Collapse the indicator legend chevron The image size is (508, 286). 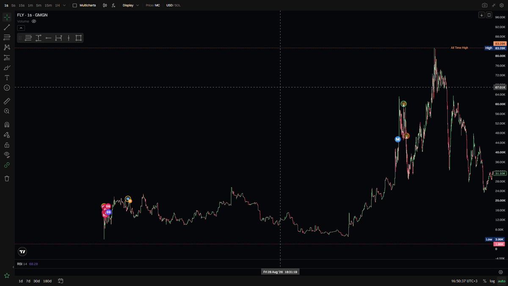click(21, 28)
